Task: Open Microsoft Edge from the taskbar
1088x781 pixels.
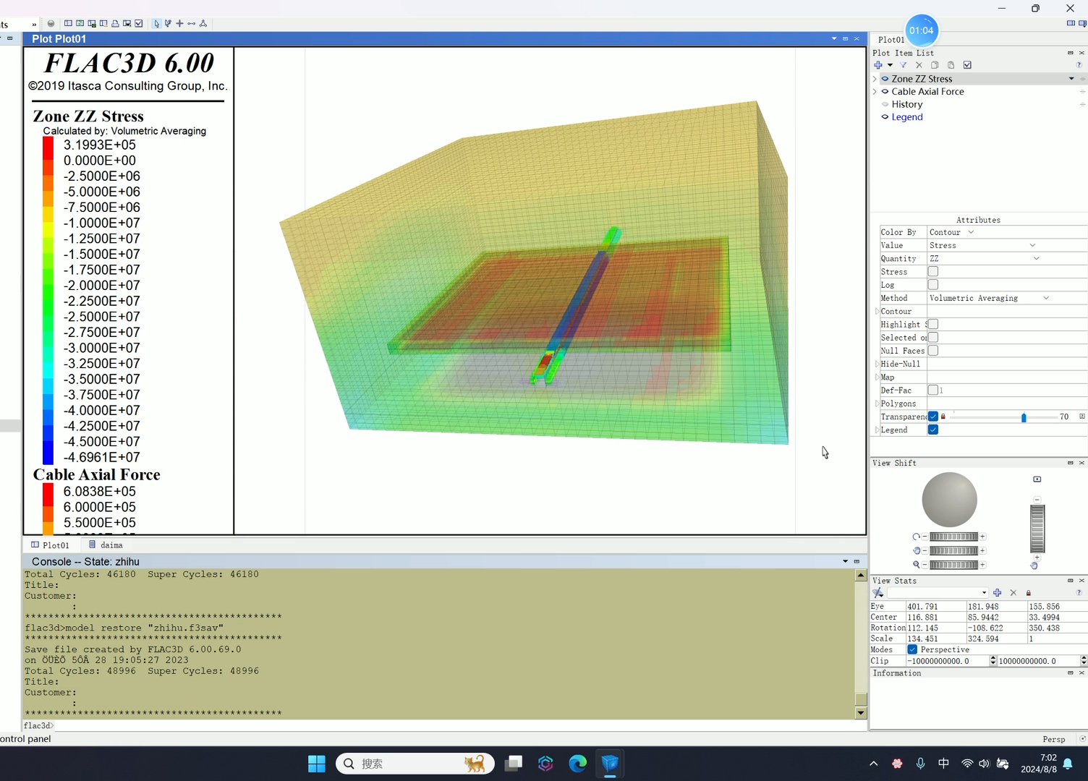Action: pos(577,764)
